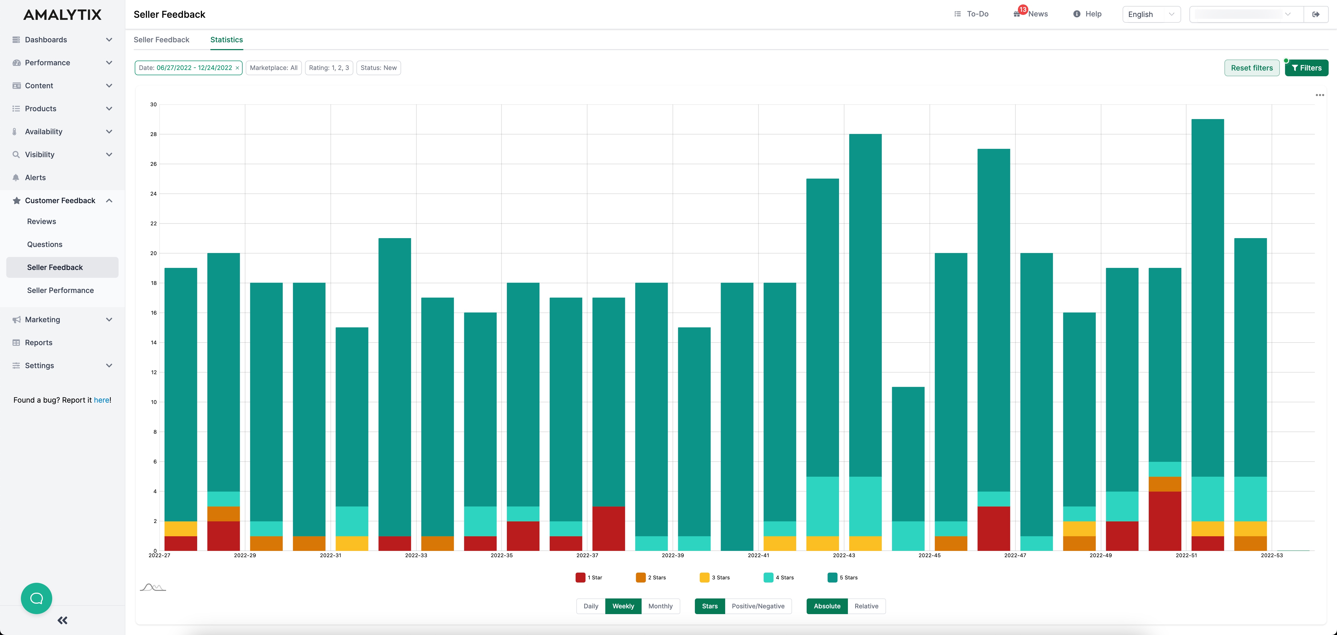The height and width of the screenshot is (635, 1337).
Task: Click the Availability thermometer icon
Action: coord(15,132)
